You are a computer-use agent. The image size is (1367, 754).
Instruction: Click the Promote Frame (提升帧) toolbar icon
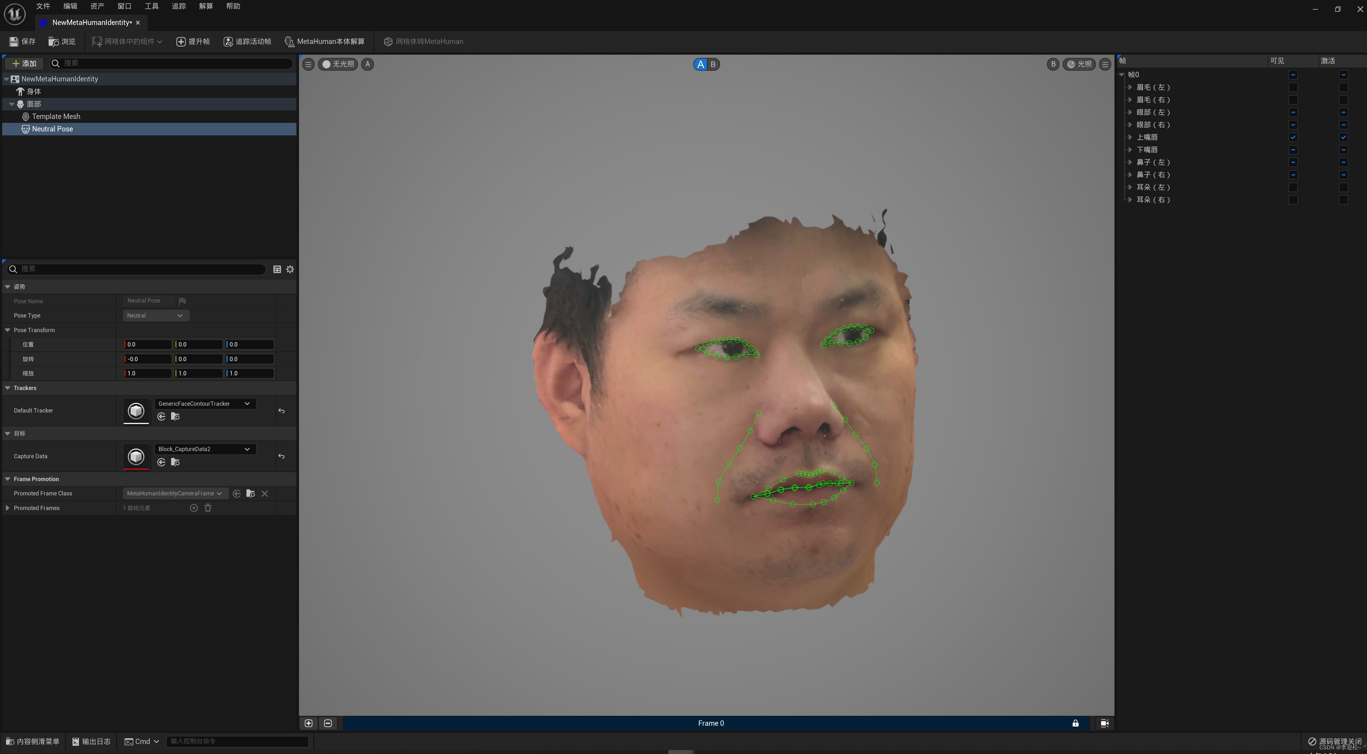point(181,41)
